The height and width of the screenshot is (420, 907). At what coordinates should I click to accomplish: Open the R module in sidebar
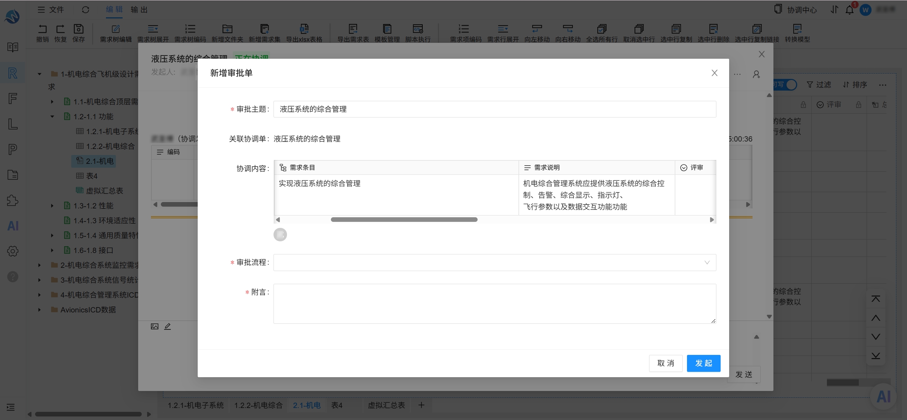pos(12,73)
